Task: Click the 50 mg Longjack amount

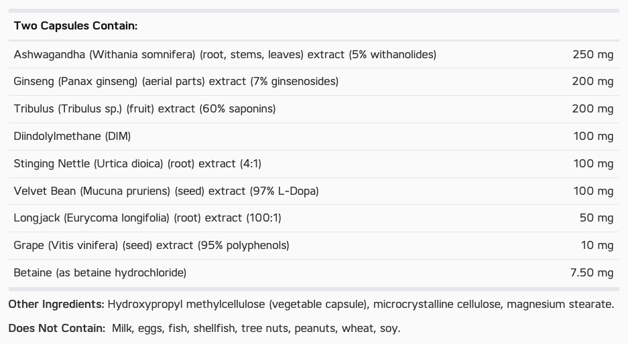Action: pyautogui.click(x=596, y=218)
